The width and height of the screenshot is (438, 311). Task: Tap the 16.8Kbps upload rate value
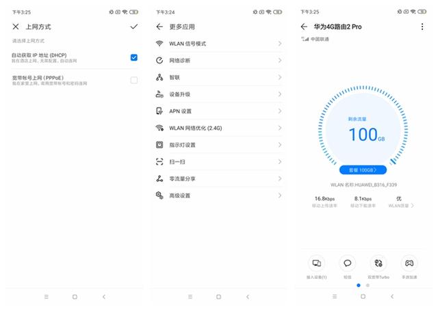pyautogui.click(x=324, y=199)
